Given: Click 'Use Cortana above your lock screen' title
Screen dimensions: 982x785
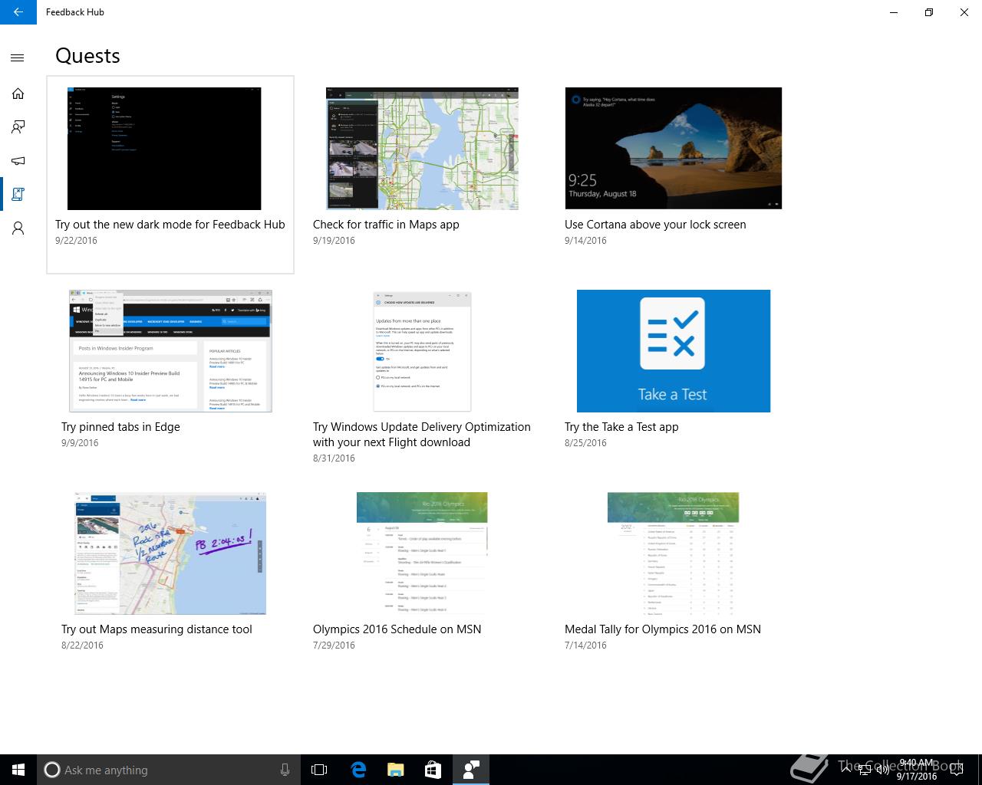Looking at the screenshot, I should (655, 225).
